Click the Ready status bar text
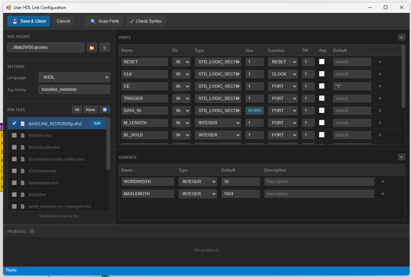Viewport: 411px width, 277px height. tap(11, 270)
